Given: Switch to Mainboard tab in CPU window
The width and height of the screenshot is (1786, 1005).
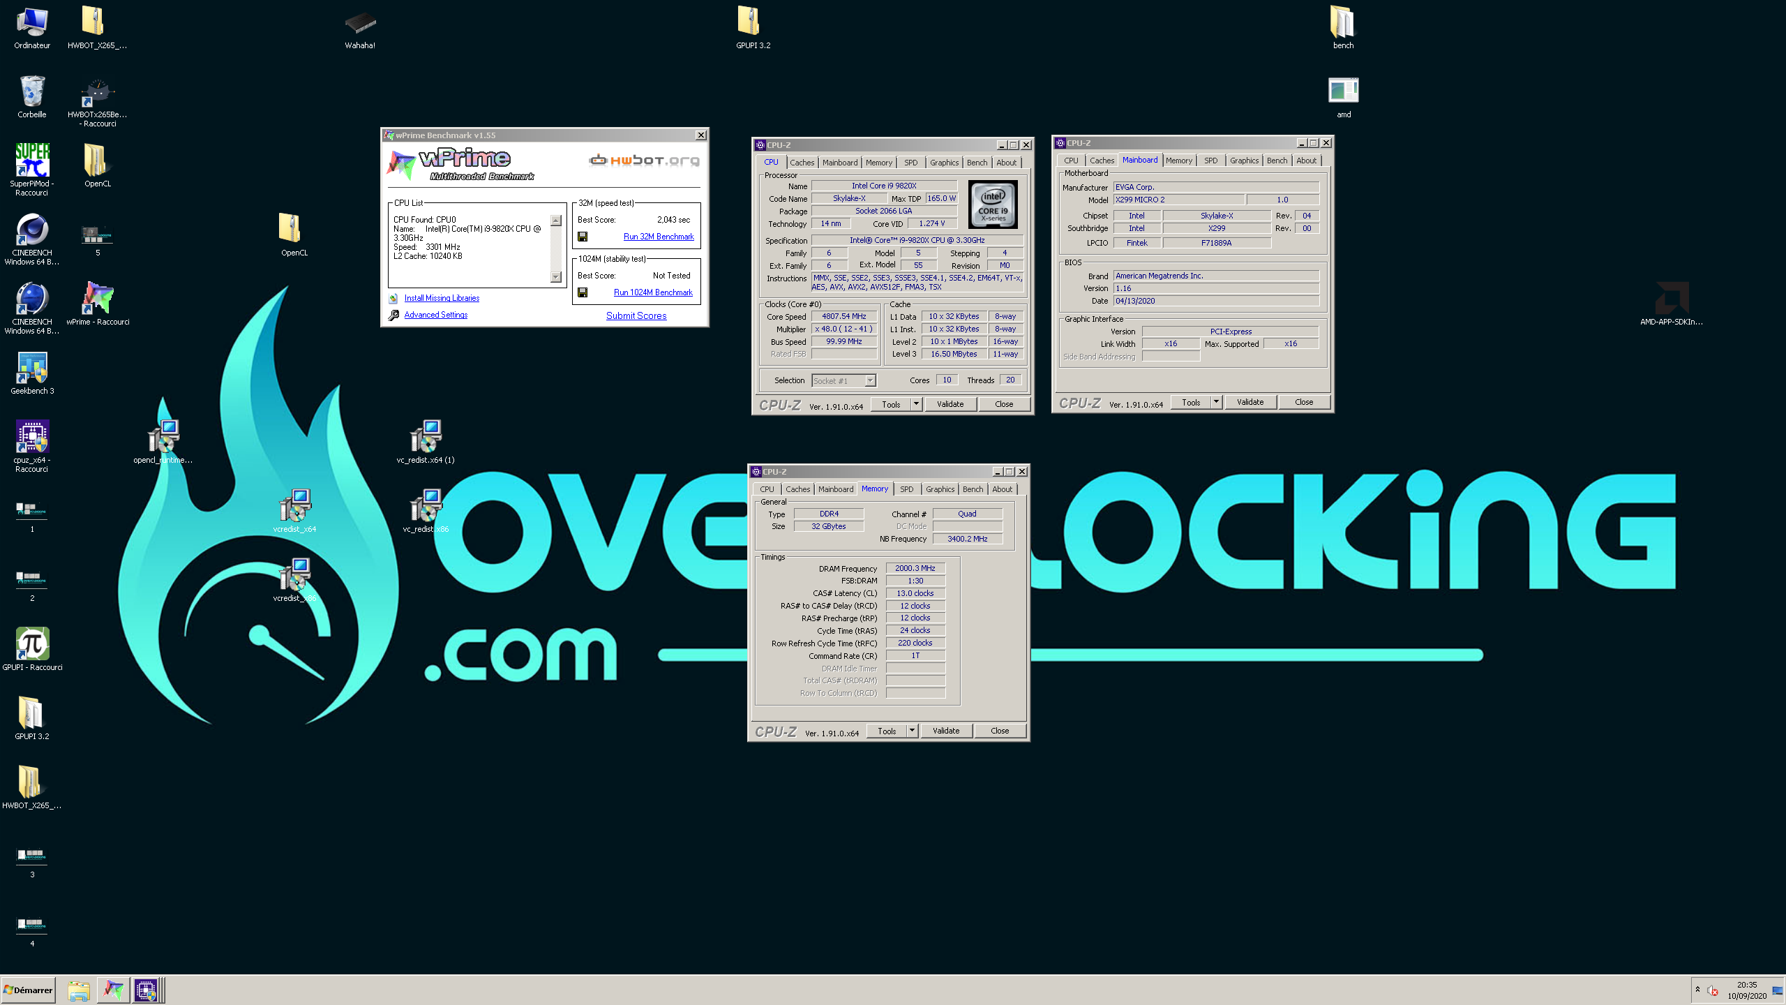Looking at the screenshot, I should [840, 163].
